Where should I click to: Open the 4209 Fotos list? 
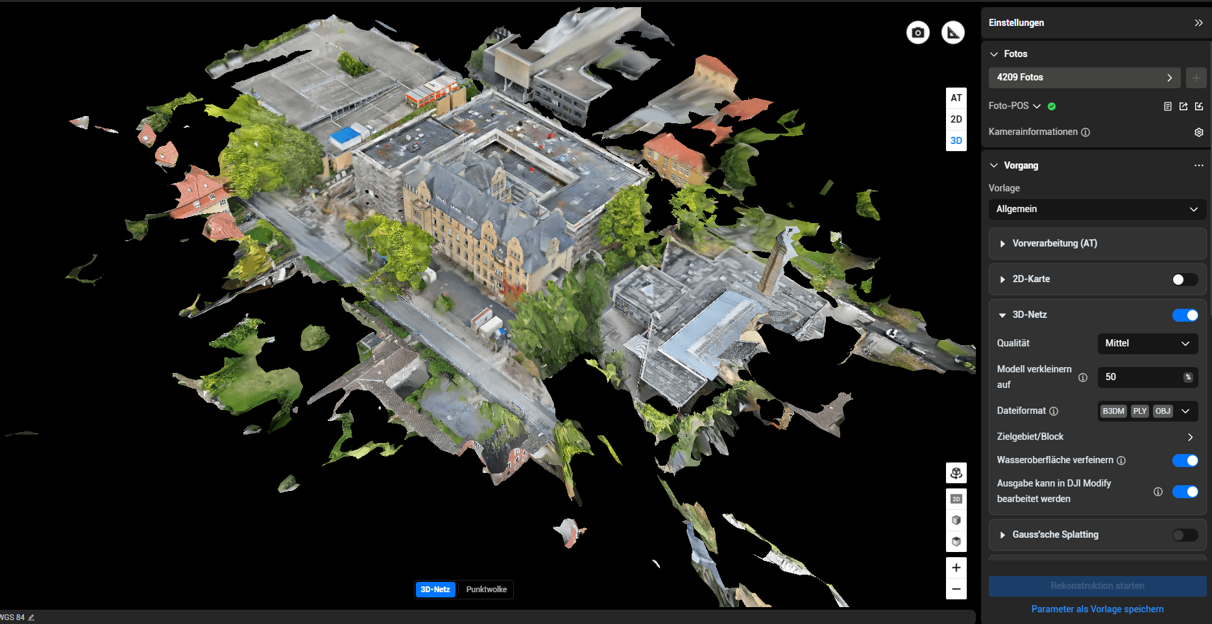(x=1084, y=77)
